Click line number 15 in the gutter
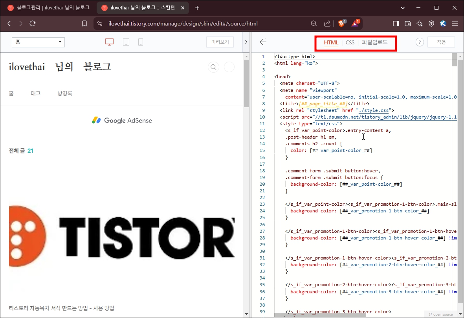The height and width of the screenshot is (318, 464). [262, 151]
